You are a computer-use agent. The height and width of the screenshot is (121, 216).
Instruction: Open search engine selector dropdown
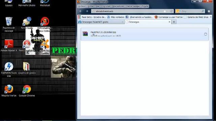(x=178, y=11)
